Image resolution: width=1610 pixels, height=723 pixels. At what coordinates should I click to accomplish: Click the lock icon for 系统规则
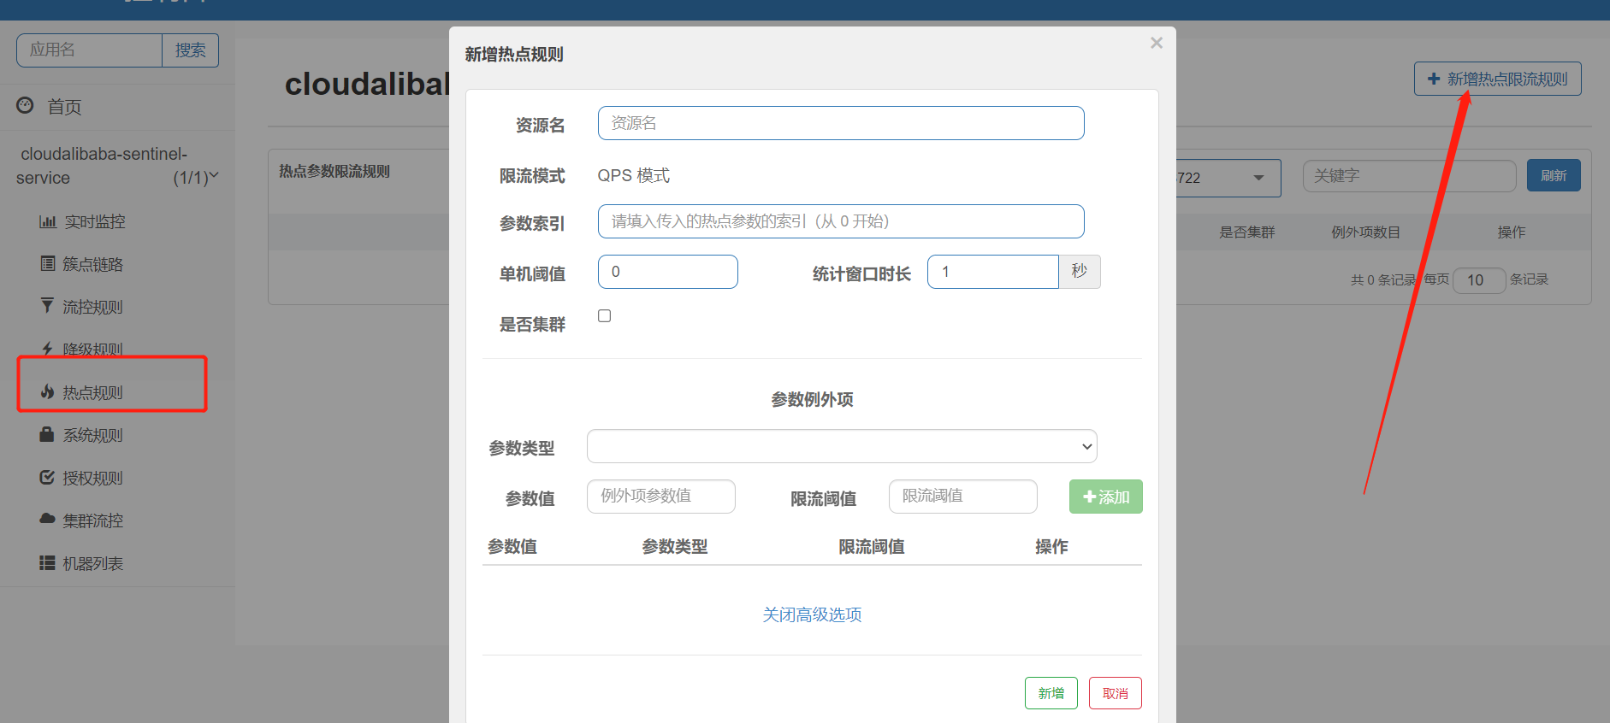pyautogui.click(x=47, y=434)
